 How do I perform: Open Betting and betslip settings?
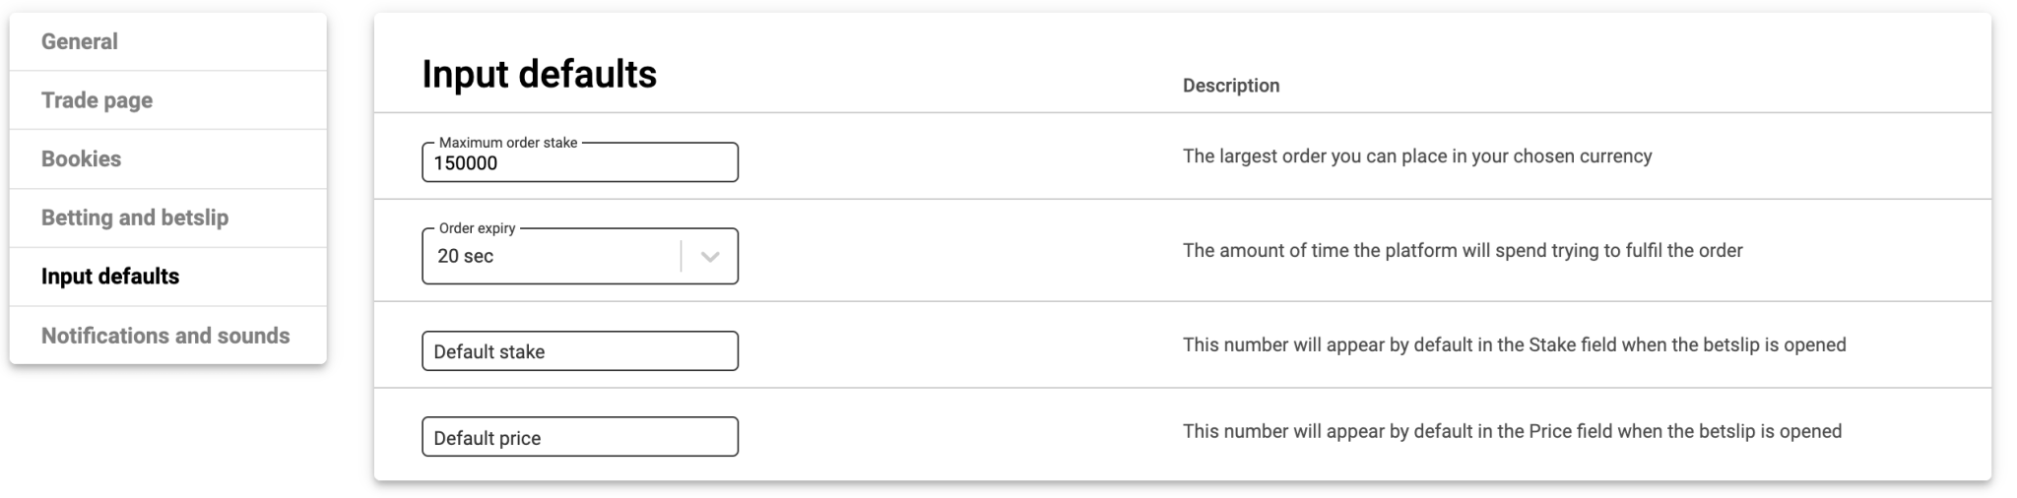click(135, 218)
